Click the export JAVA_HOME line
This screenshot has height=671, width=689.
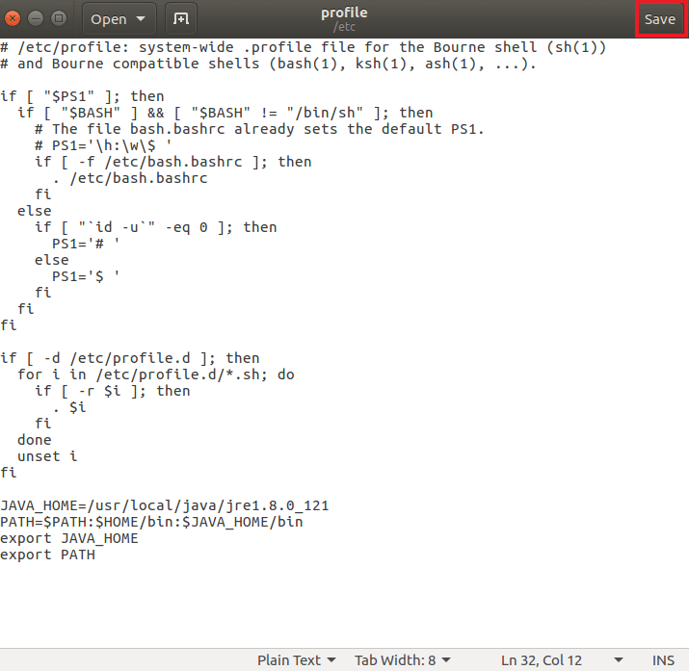click(69, 538)
